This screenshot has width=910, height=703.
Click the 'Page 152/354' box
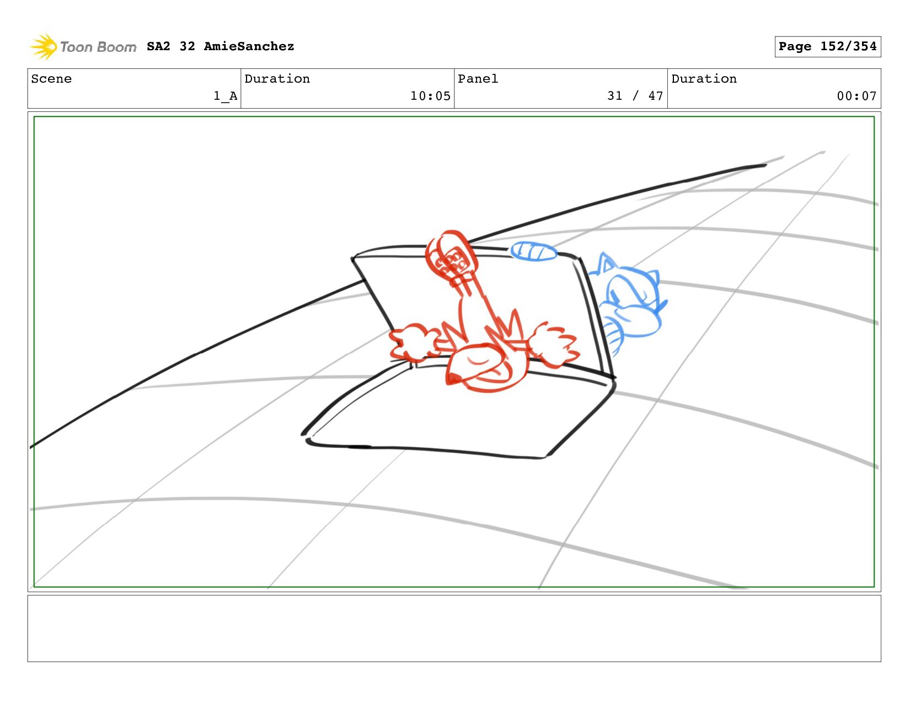pos(827,47)
